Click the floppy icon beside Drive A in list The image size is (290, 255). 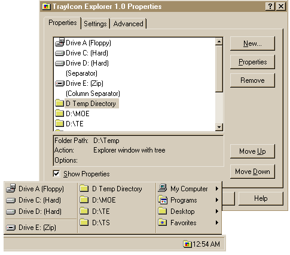(60, 42)
